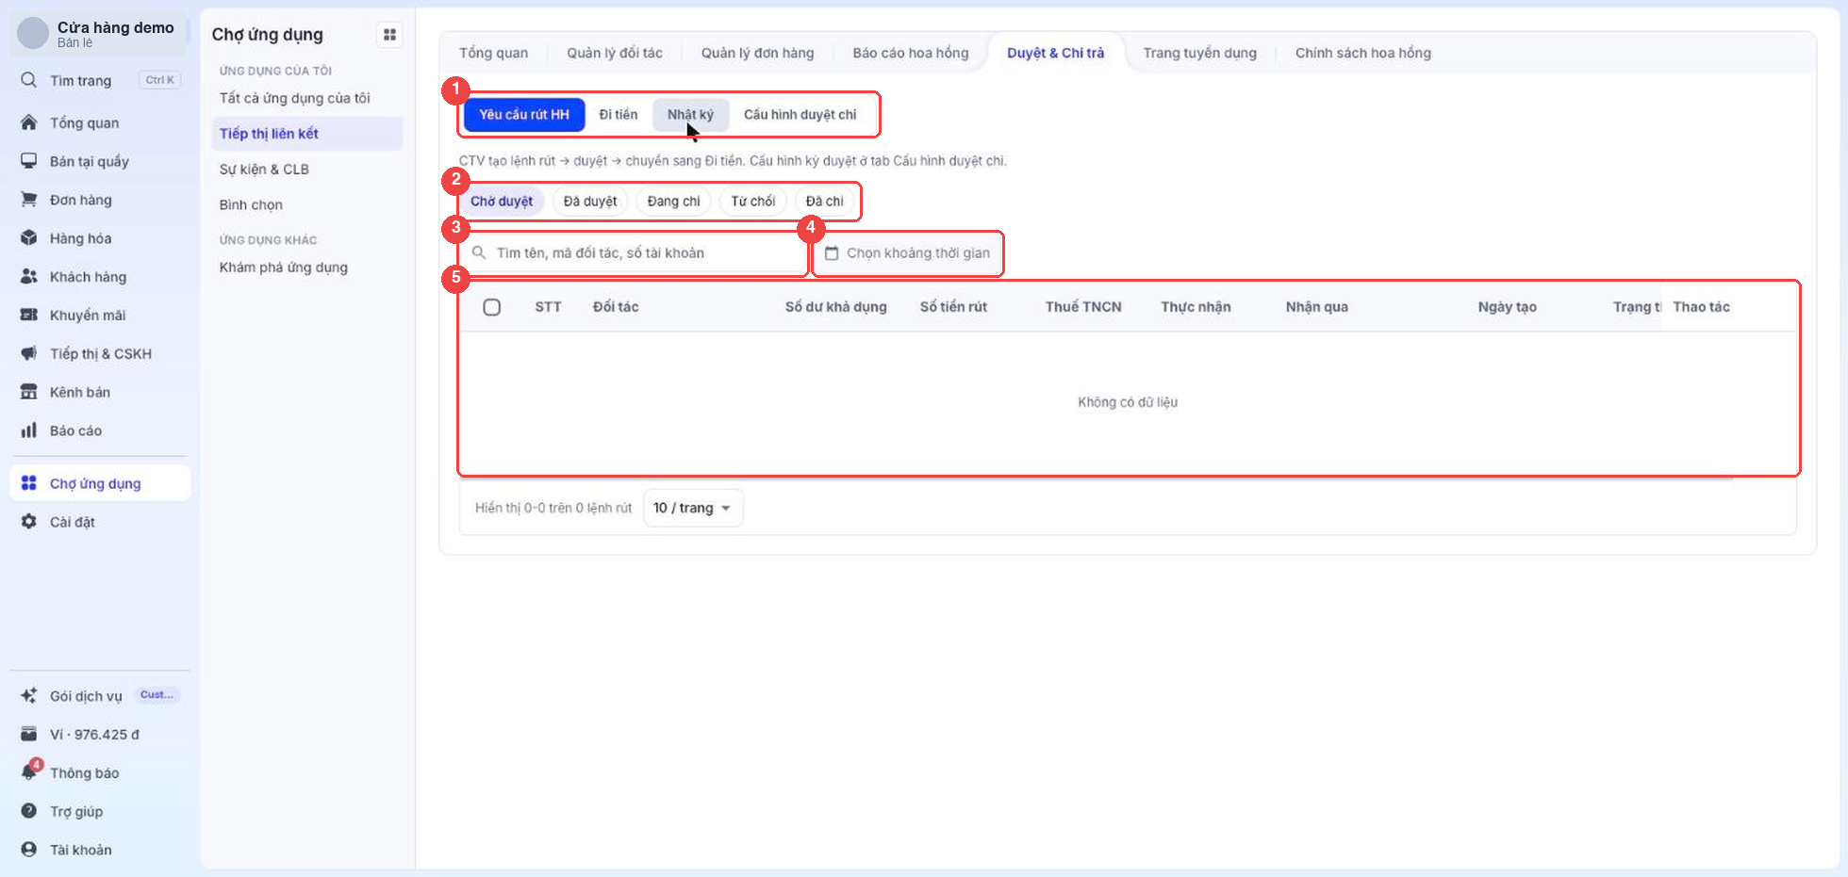Tick the select-all checkbox in table header
This screenshot has height=877, width=1848.
492,307
